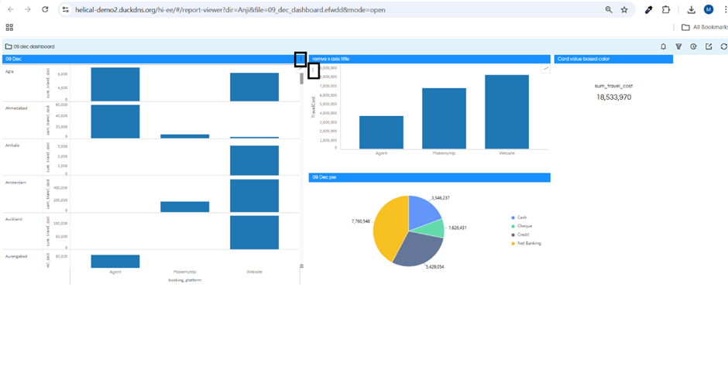The image size is (728, 366).
Task: Open three-dot menu inside the bar chart panel
Action: coord(314,71)
